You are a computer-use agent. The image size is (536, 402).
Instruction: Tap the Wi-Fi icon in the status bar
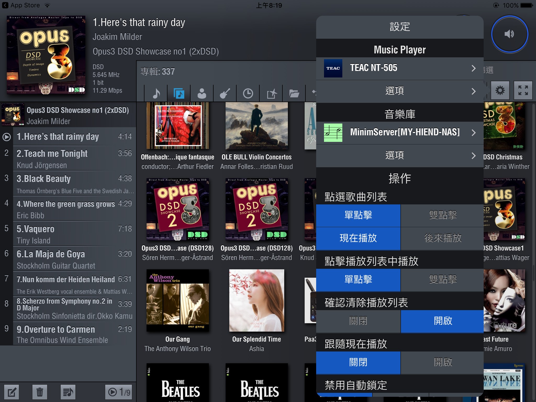click(x=47, y=5)
